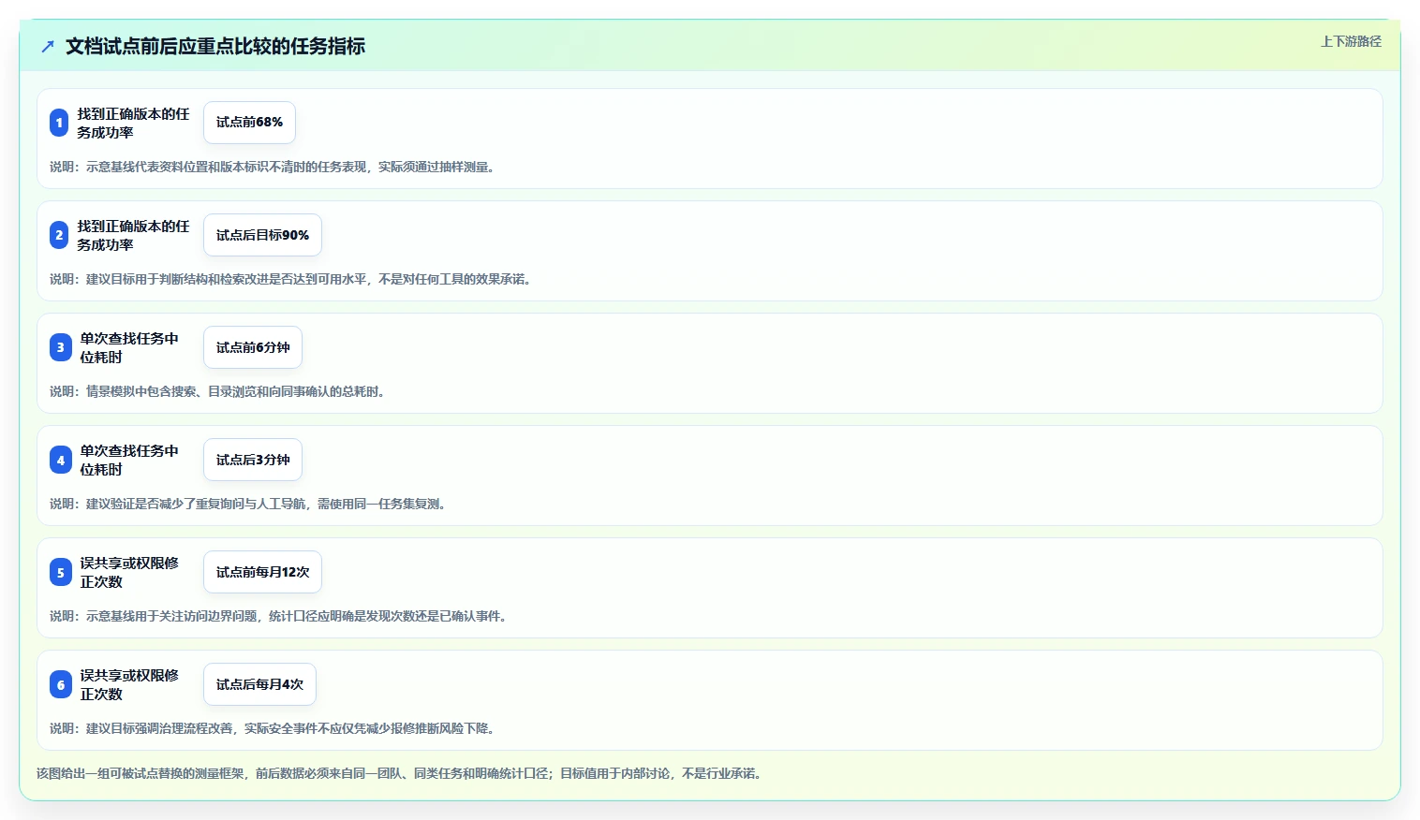Click the 试点前每月12次 value chip
The image size is (1420, 820).
(262, 572)
